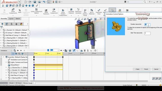The height and width of the screenshot is (91, 162).
Task: Toggle the Filter Driving icon
Action: [x=19, y=54]
